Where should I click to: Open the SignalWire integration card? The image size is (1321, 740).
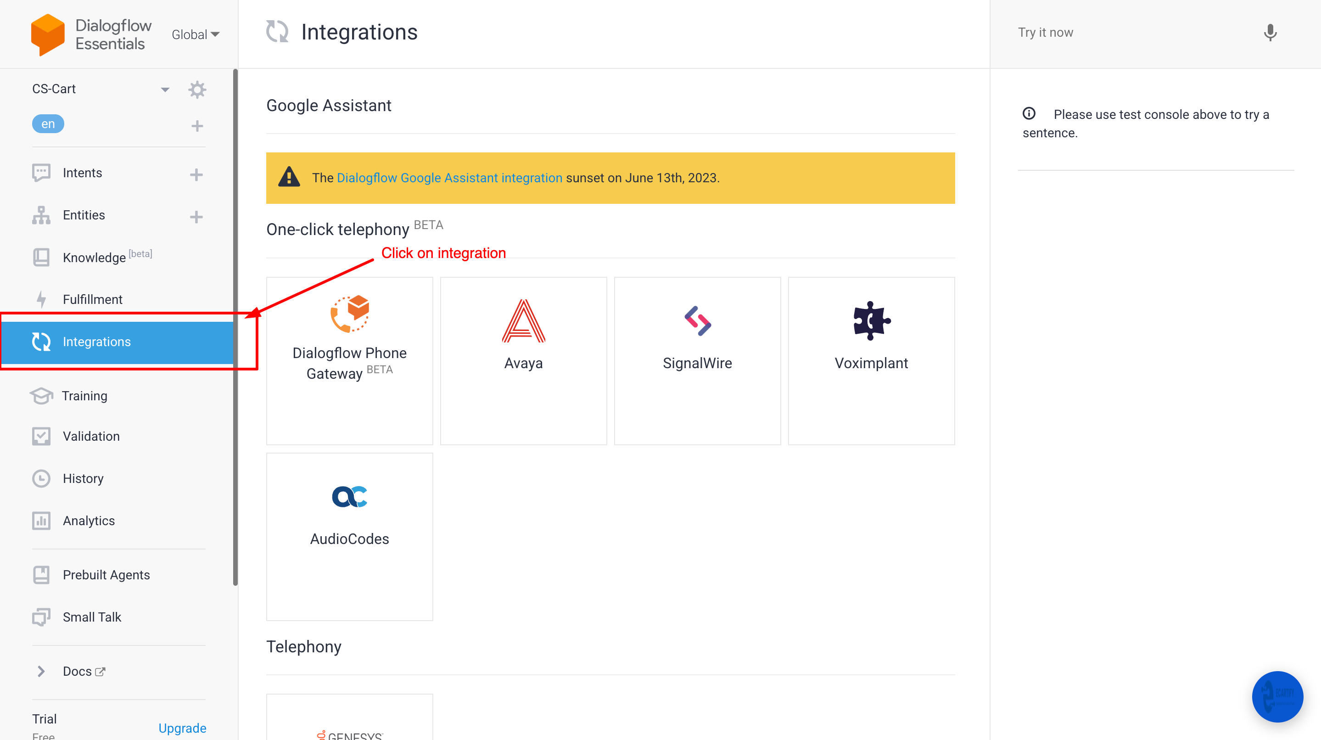pos(697,360)
